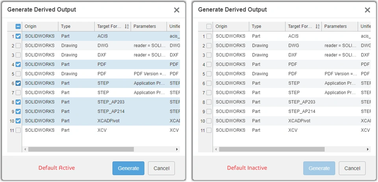378x182 pixels.
Task: Check the XCV row checkbox in right dialog
Action: coord(209,130)
